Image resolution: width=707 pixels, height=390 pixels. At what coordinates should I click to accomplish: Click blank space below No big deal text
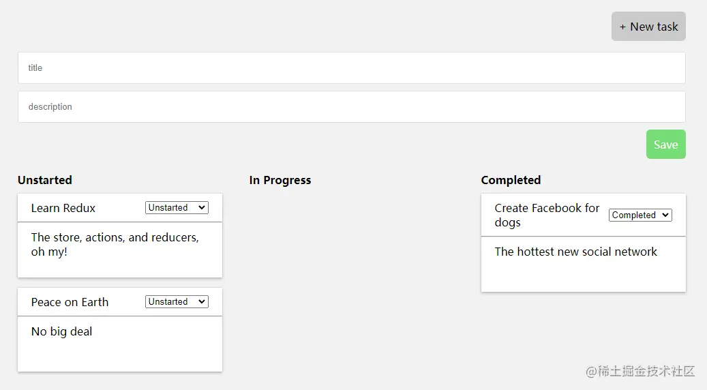pyautogui.click(x=119, y=356)
